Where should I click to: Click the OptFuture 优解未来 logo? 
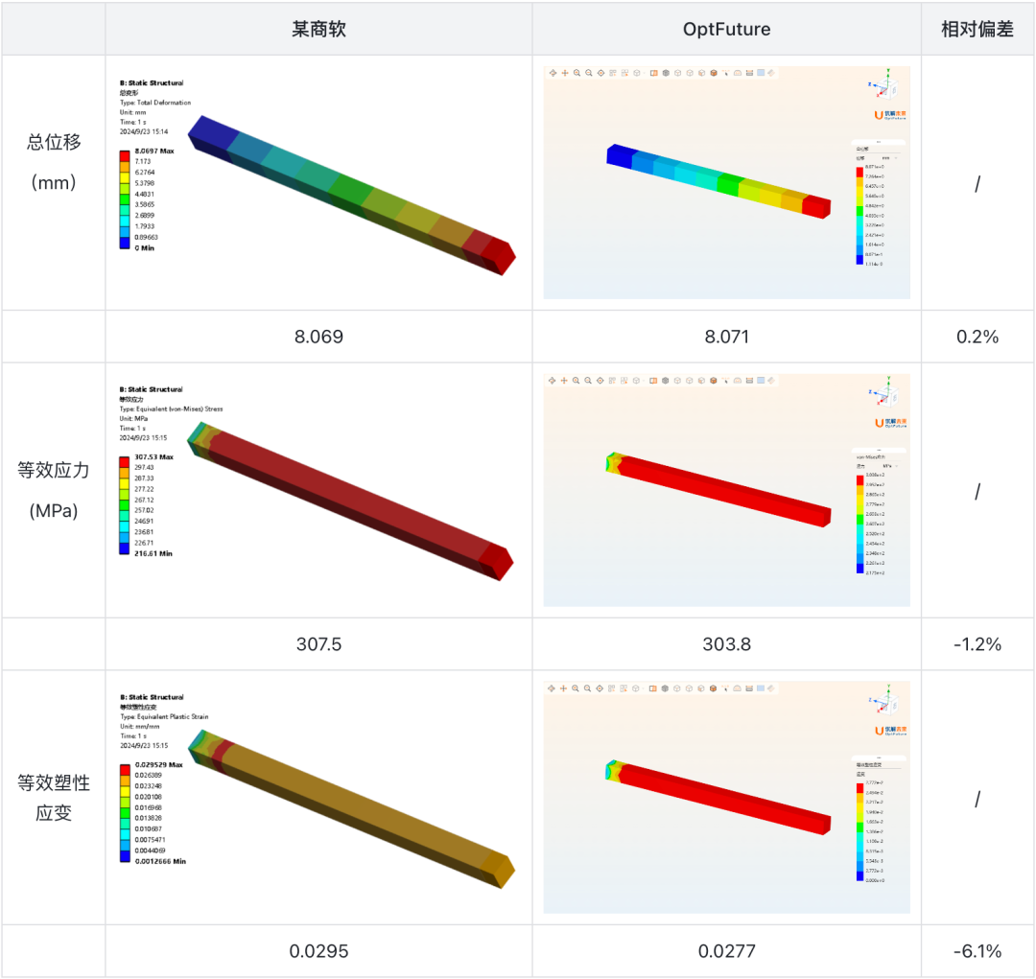[x=890, y=116]
